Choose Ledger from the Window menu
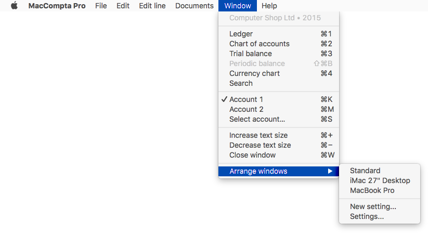428x233 pixels. (279, 34)
